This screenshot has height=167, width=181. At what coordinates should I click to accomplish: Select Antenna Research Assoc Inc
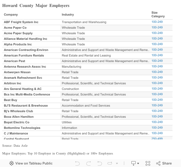tap(25, 67)
